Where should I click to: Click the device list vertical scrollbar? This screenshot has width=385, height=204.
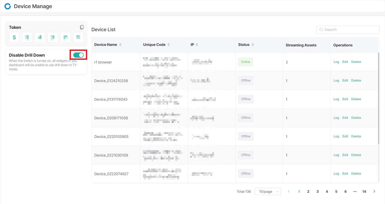point(378,98)
